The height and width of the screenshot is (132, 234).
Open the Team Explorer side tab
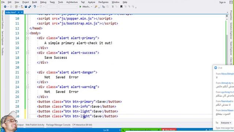pyautogui.click(x=231, y=48)
